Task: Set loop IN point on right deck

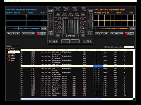Action: click(112, 34)
